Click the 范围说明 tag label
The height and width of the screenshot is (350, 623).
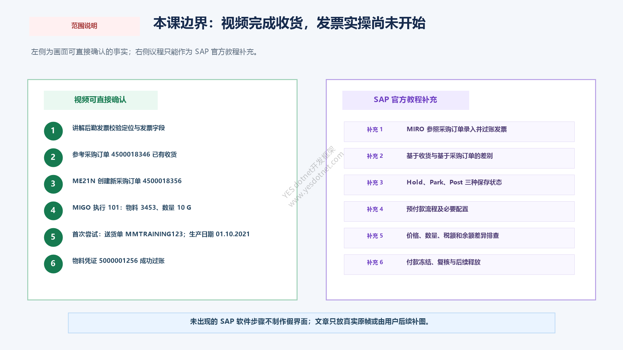[x=84, y=26]
